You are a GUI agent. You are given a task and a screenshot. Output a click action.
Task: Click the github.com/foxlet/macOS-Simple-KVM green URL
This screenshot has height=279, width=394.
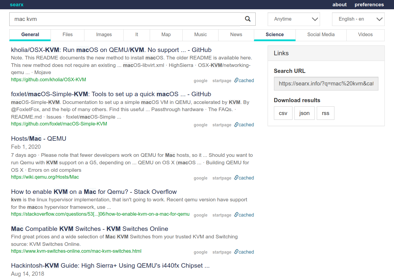click(59, 124)
